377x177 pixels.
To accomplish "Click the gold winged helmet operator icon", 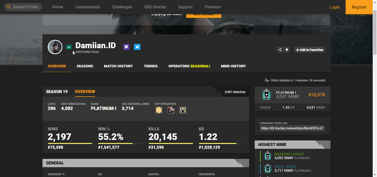I will click(183, 110).
